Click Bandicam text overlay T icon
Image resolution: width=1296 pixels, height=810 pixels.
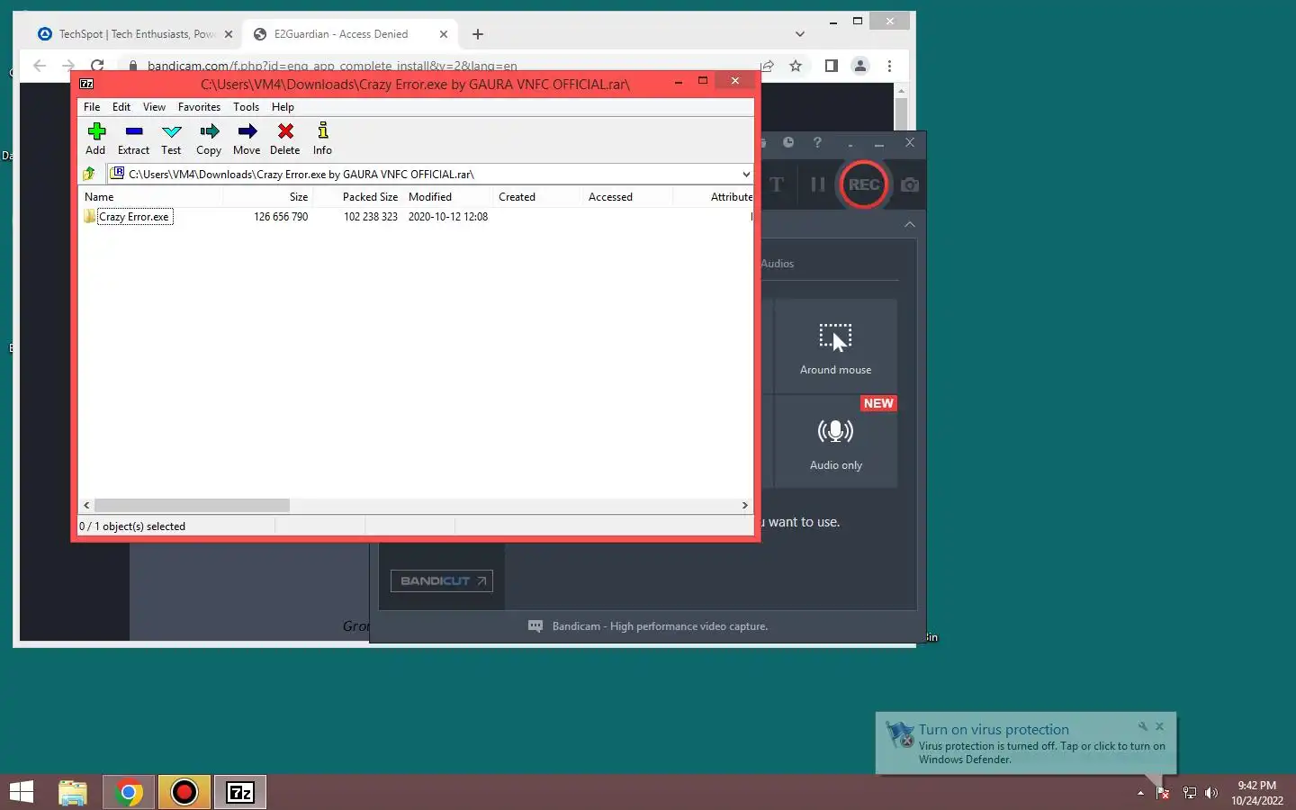(x=777, y=184)
